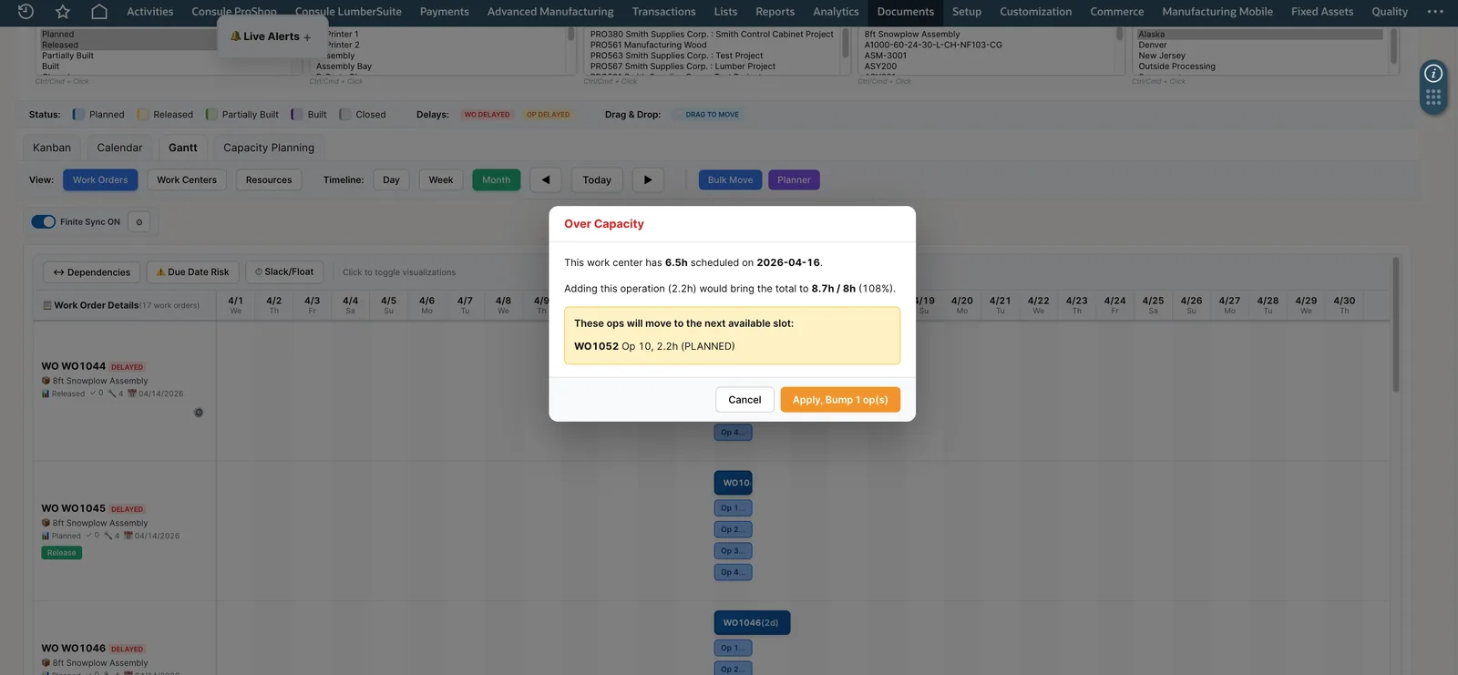Select ASM-3001 in the item list
This screenshot has height=675, width=1458.
pyautogui.click(x=886, y=56)
